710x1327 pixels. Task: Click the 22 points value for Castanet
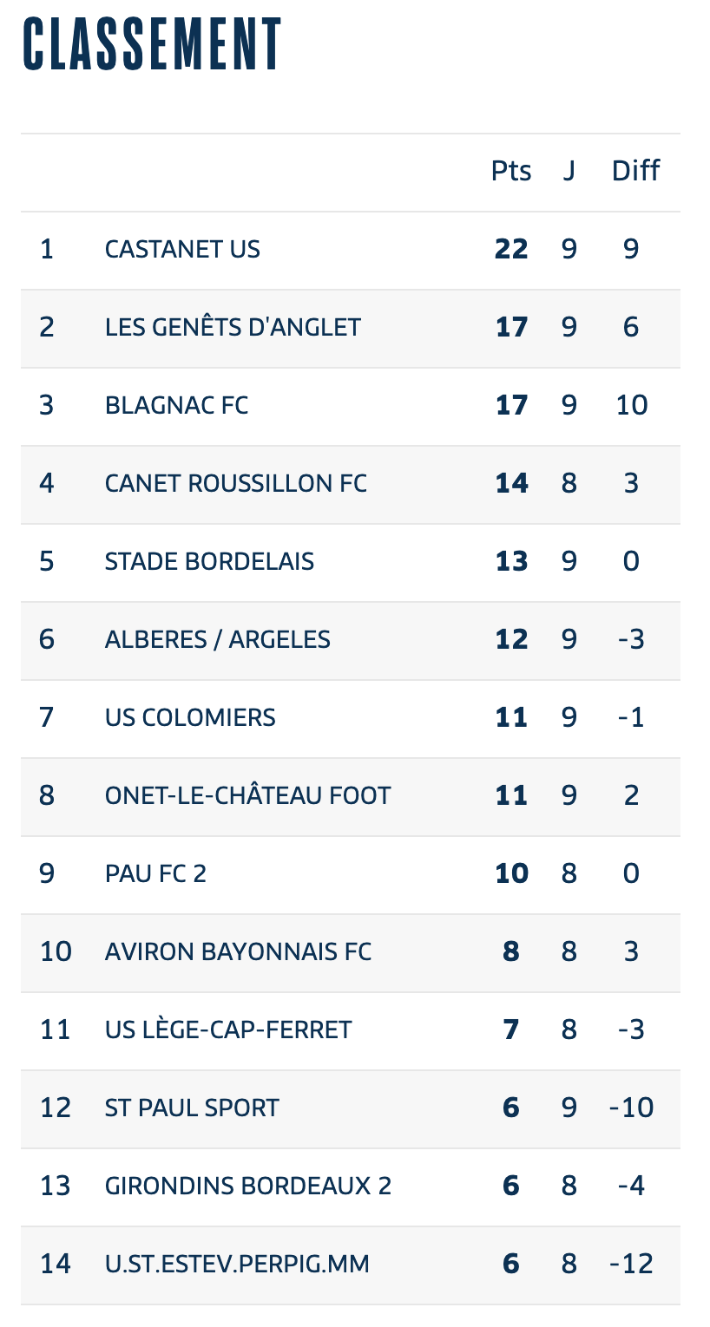click(x=511, y=250)
